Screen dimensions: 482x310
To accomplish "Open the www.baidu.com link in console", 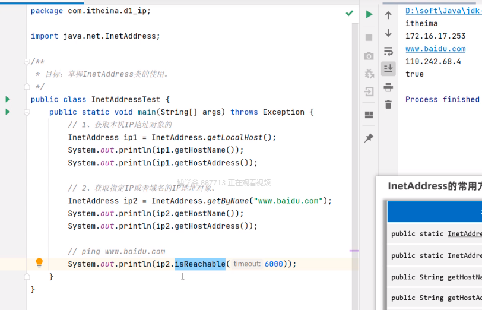I will pos(435,49).
